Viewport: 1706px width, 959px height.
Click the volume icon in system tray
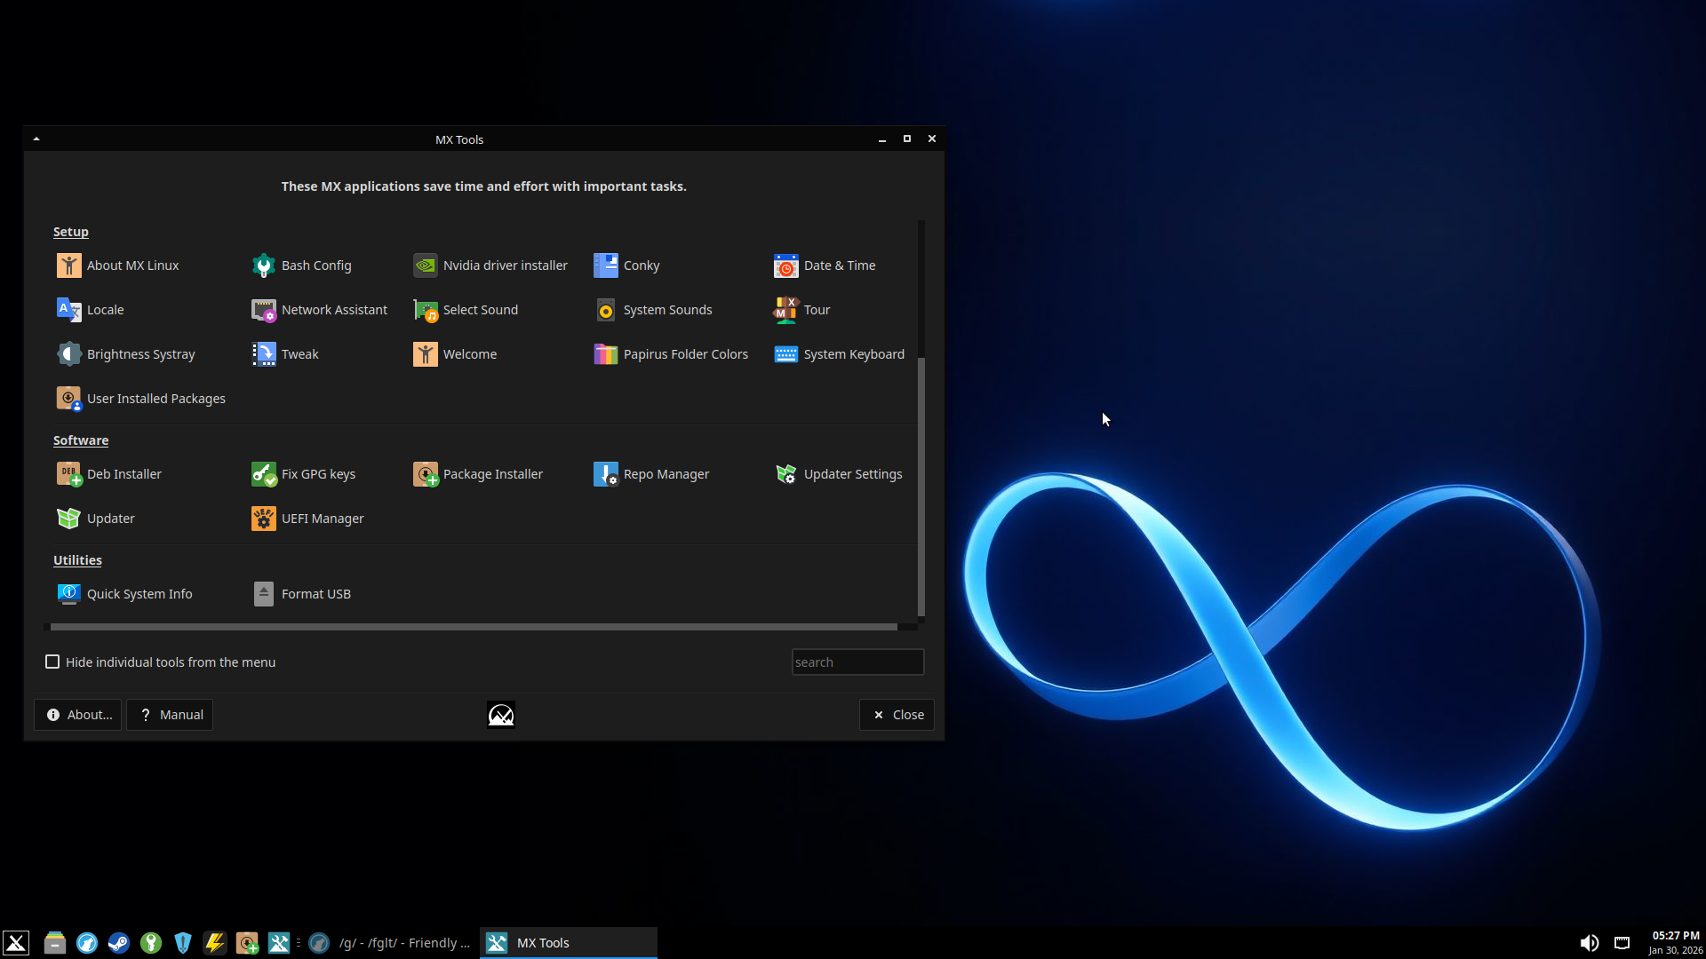1589,943
